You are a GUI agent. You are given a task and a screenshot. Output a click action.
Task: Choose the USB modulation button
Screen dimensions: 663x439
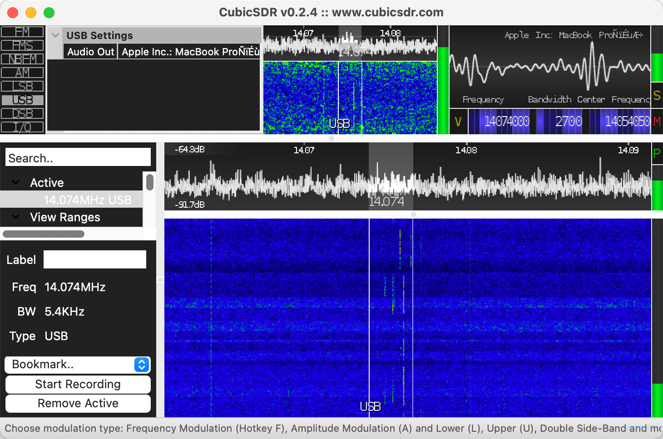[x=22, y=100]
